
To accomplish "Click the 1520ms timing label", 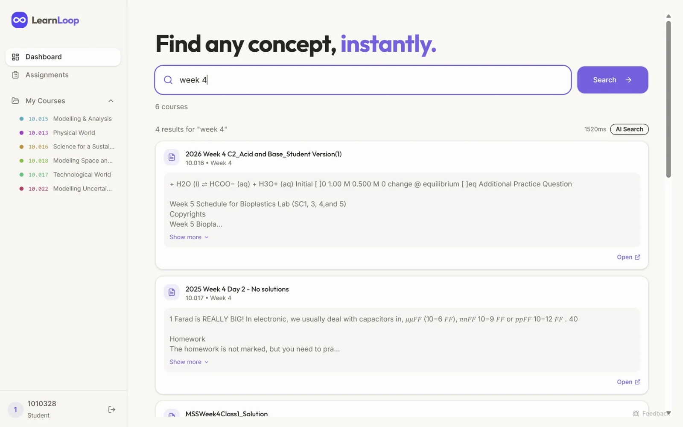I will [595, 129].
